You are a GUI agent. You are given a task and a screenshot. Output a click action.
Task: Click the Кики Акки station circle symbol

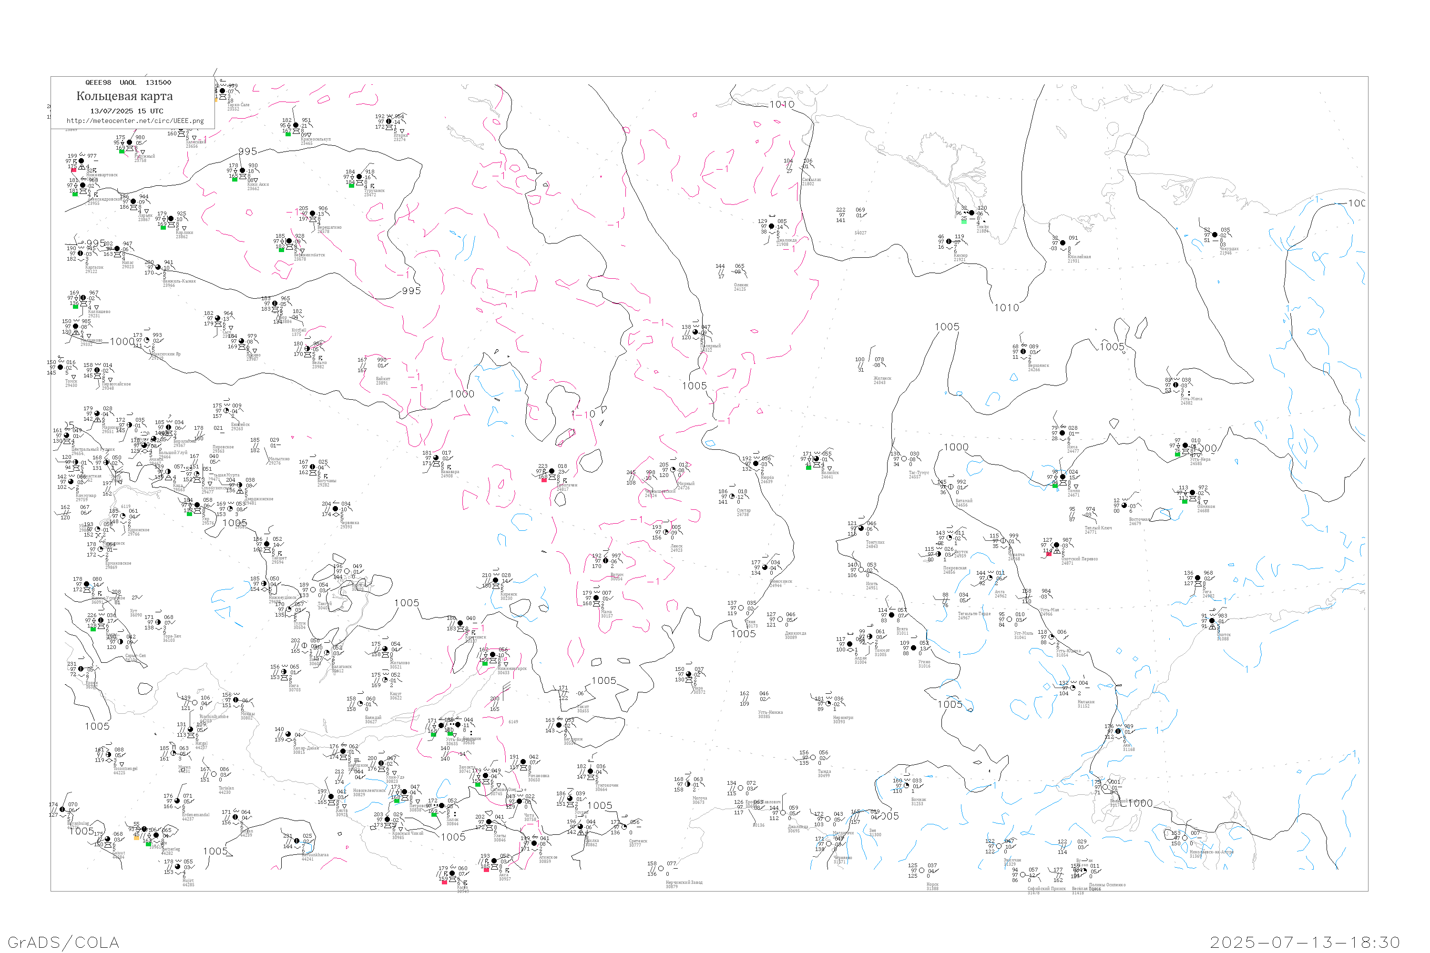(242, 171)
